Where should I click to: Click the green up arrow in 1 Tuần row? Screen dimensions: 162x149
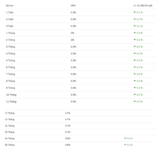[x=135, y=12]
